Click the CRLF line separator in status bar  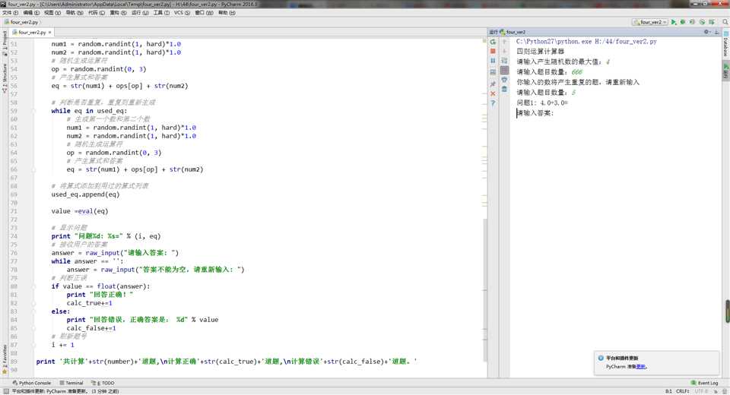(683, 391)
